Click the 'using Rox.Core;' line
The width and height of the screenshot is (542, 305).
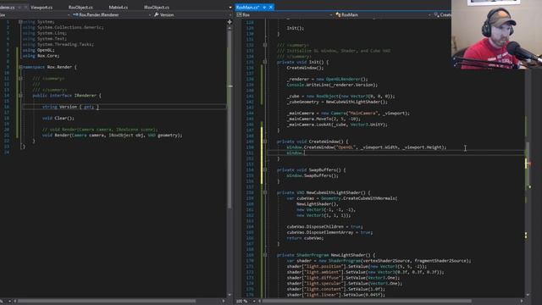41,56
